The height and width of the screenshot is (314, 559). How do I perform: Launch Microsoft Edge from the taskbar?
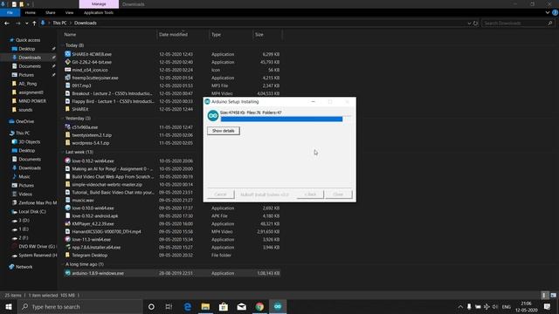coord(188,306)
